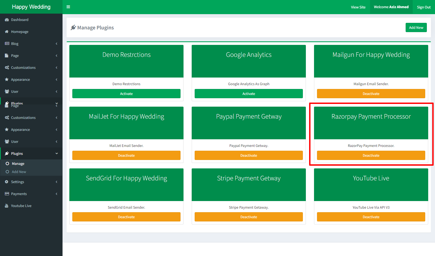Click the Sign Out link
Viewport: 435px width, 256px height.
coord(424,7)
